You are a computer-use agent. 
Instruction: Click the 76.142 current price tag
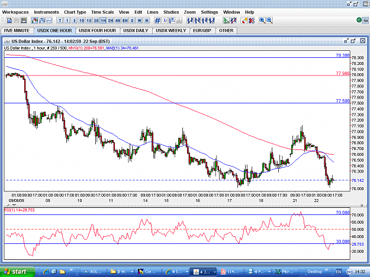[x=358, y=181]
